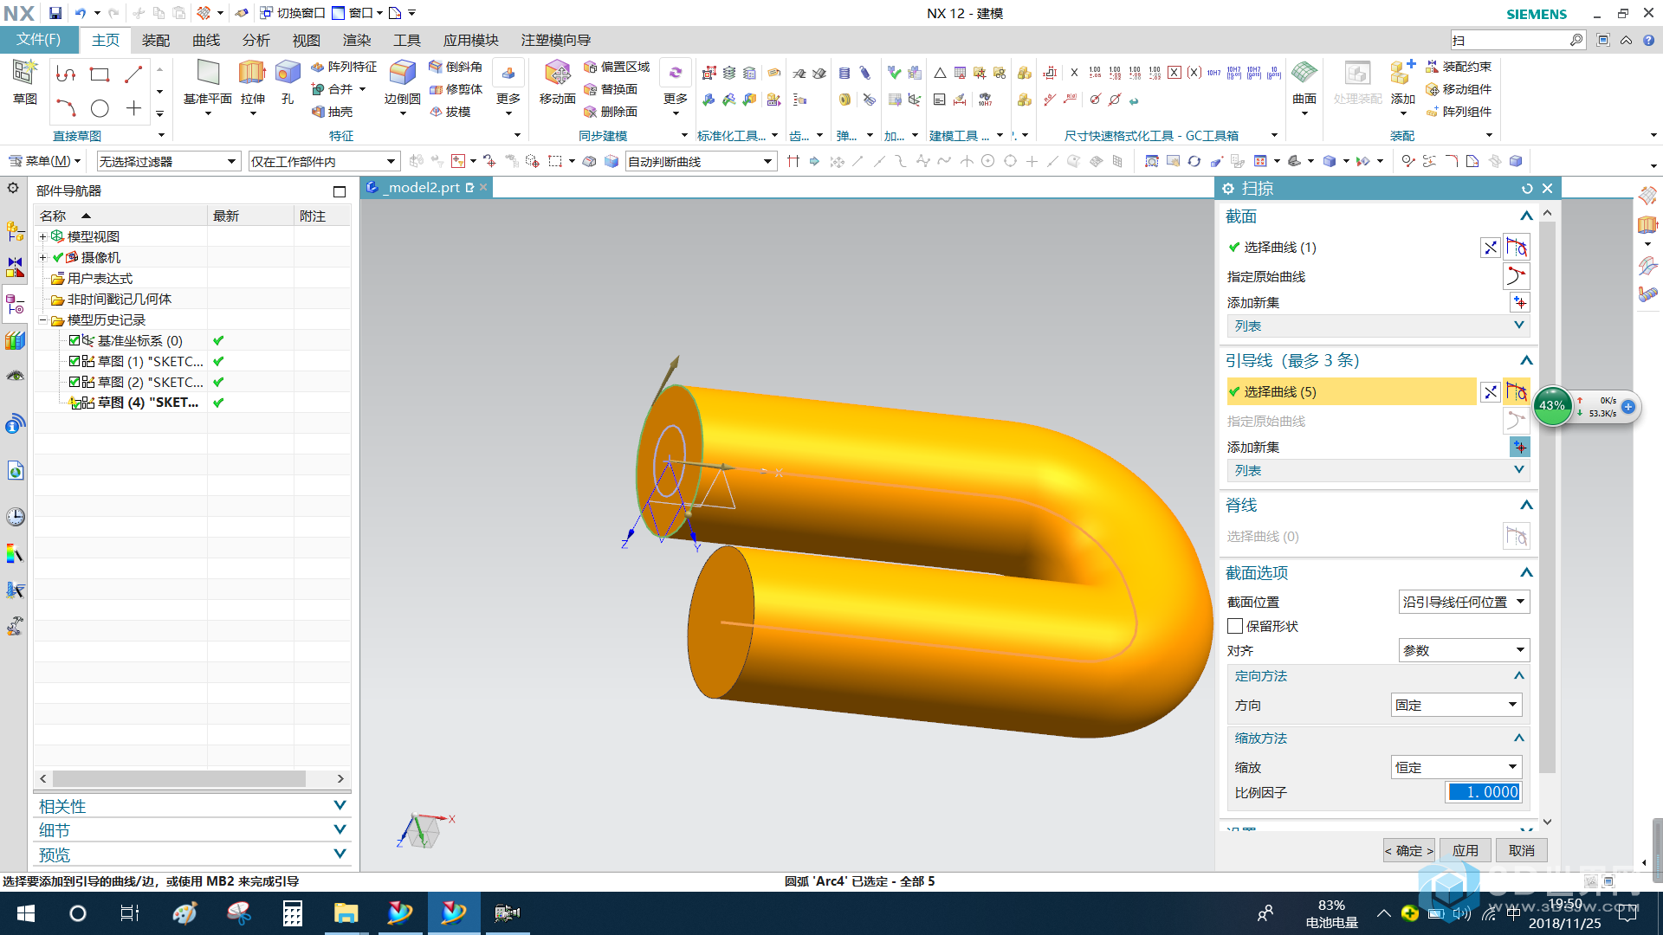
Task: Select the Trim Body (修剪体) tool
Action: 456,89
